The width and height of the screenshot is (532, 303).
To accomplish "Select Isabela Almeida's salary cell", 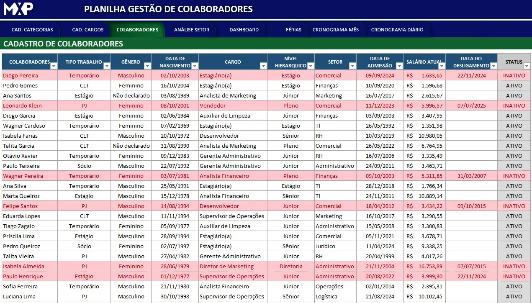I will [424, 267].
